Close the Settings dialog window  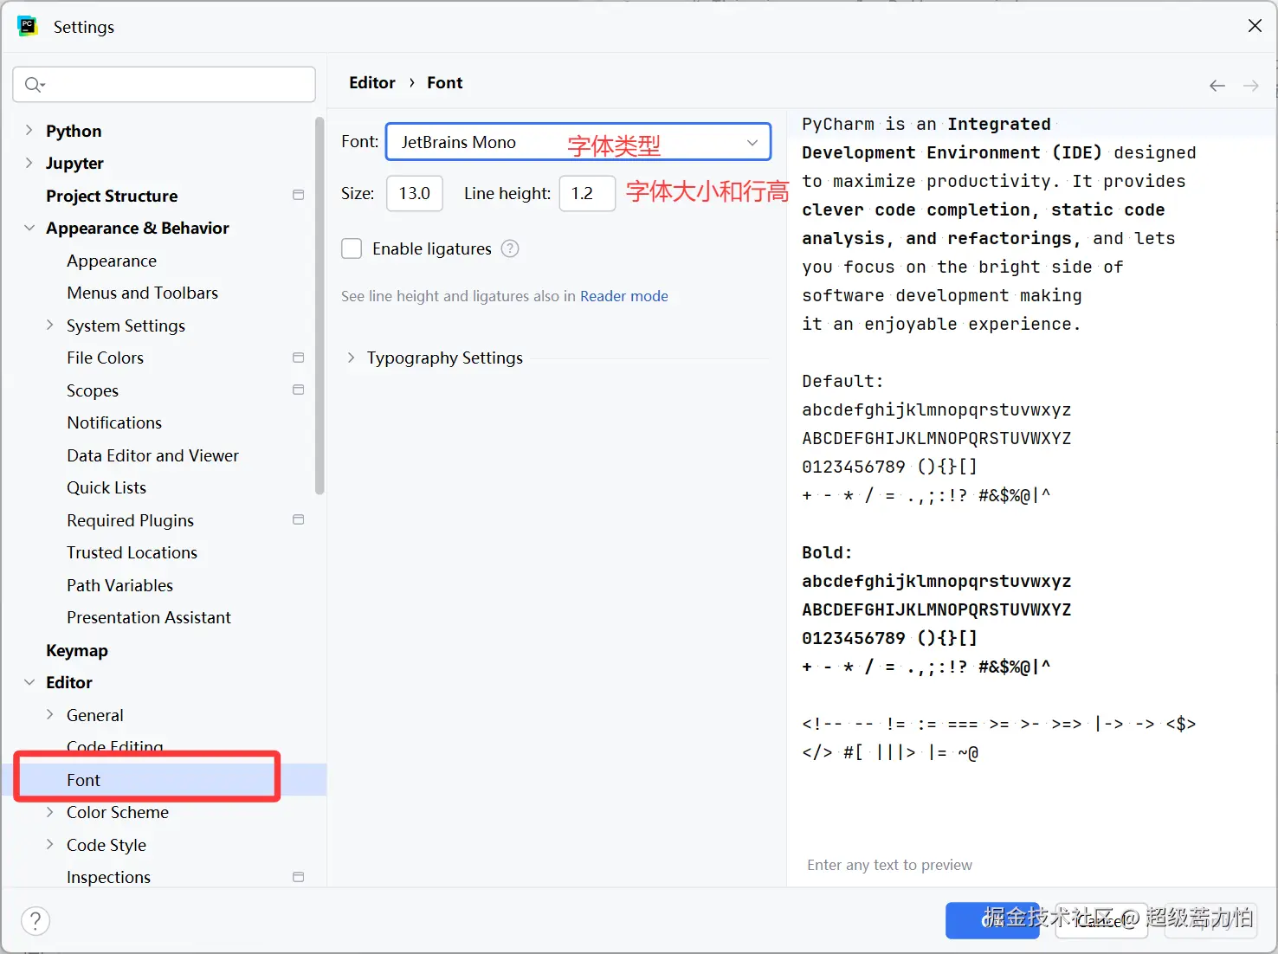pyautogui.click(x=1255, y=26)
